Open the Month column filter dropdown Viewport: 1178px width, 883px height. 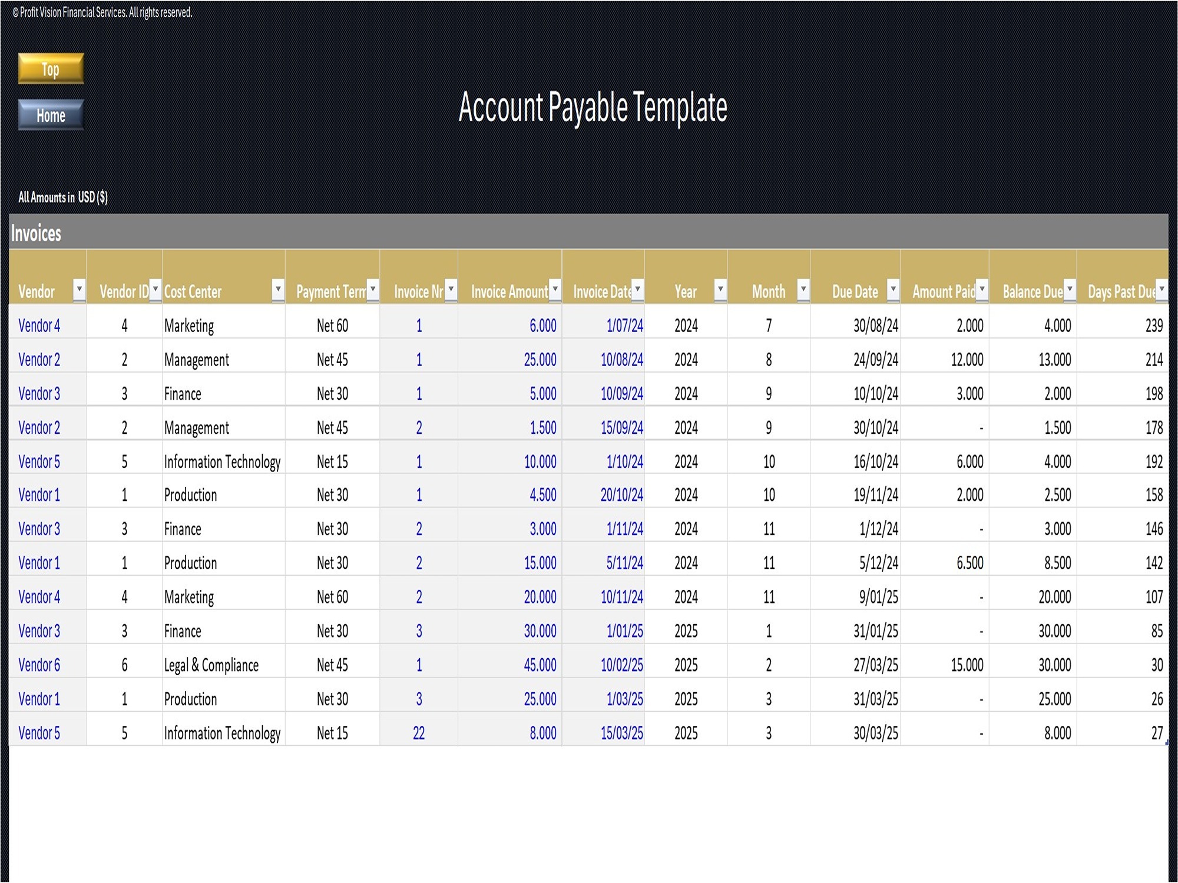[x=803, y=290]
